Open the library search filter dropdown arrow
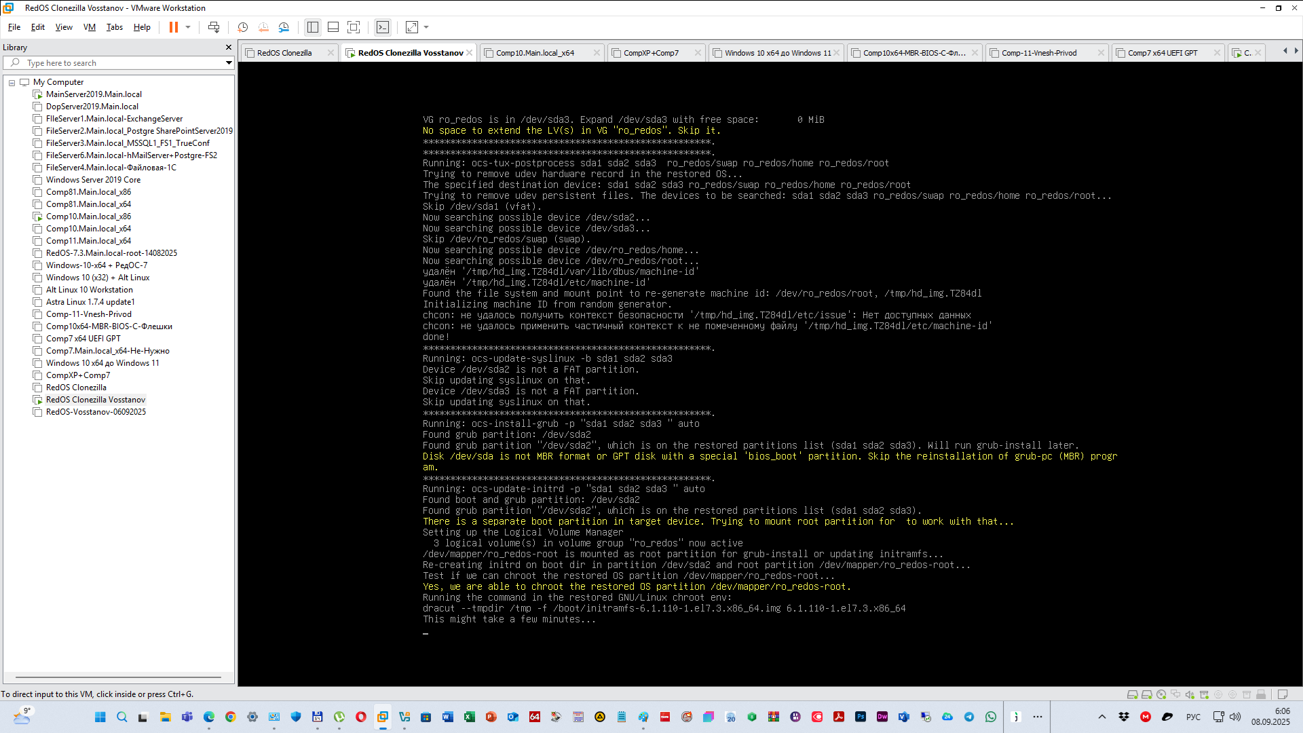The width and height of the screenshot is (1303, 733). (229, 62)
